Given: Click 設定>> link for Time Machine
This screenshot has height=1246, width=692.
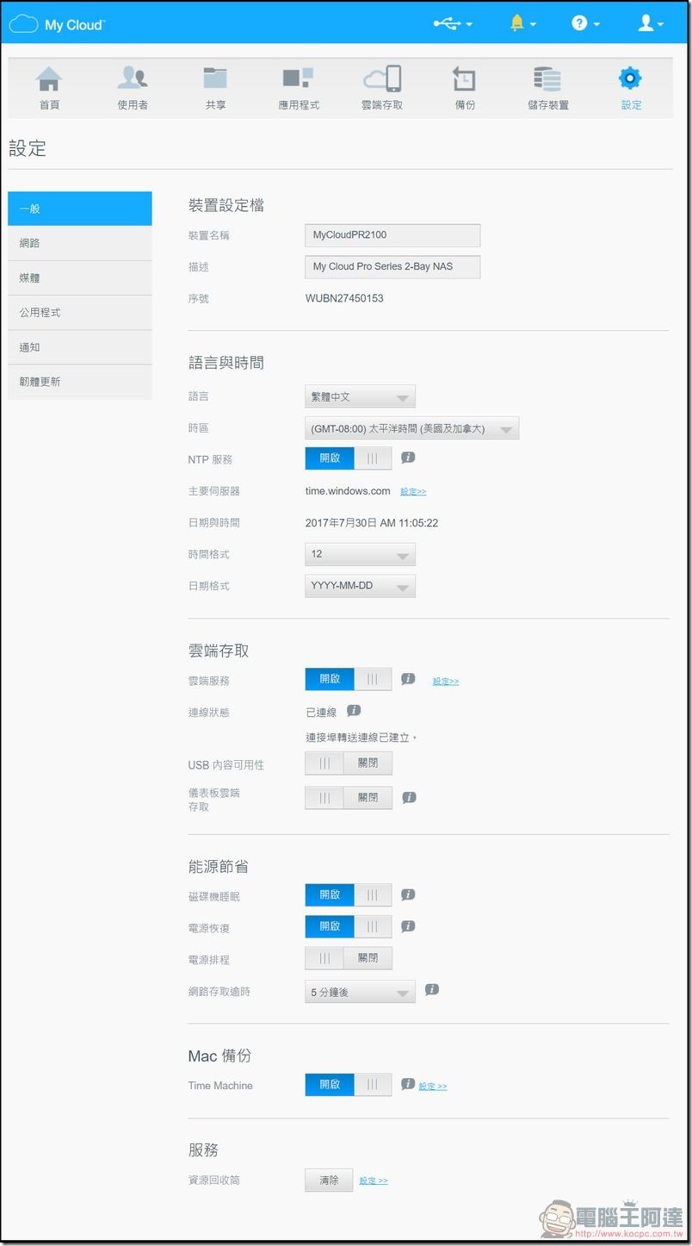Looking at the screenshot, I should pos(433,1087).
